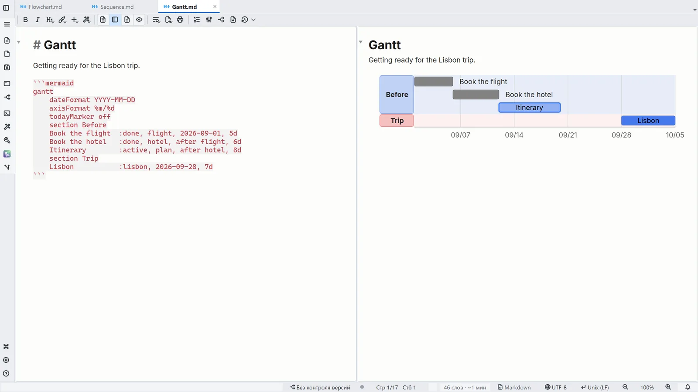Switch to the third document view mode
The width and height of the screenshot is (698, 392).
(127, 20)
